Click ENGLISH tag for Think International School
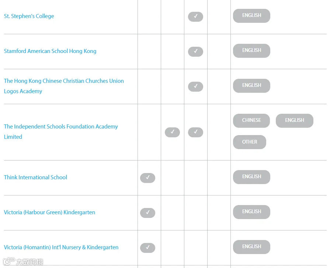The height and width of the screenshot is (268, 330). (x=251, y=177)
